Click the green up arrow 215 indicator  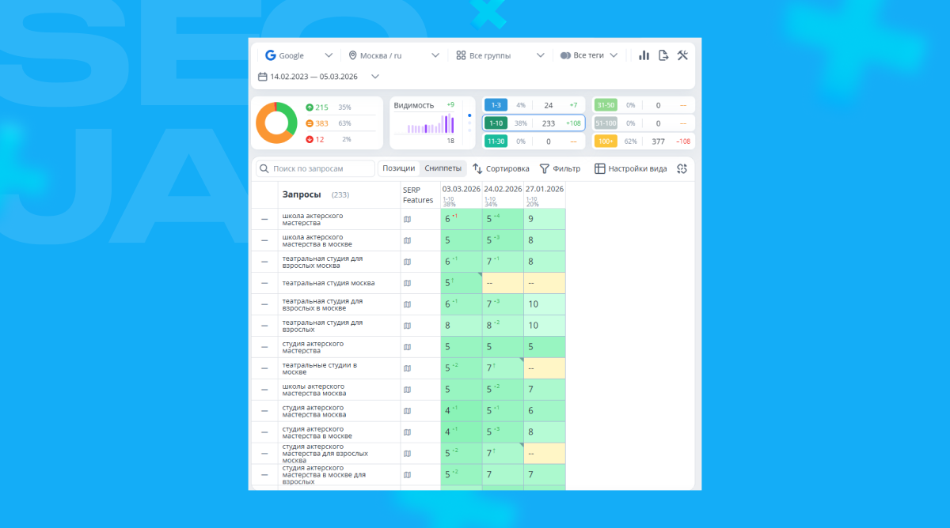point(317,107)
